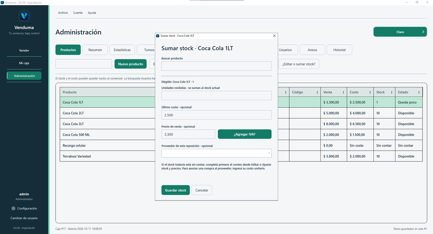This screenshot has width=433, height=234.
Task: Click the ¿Editar o sumar stock? button
Action: 299,64
